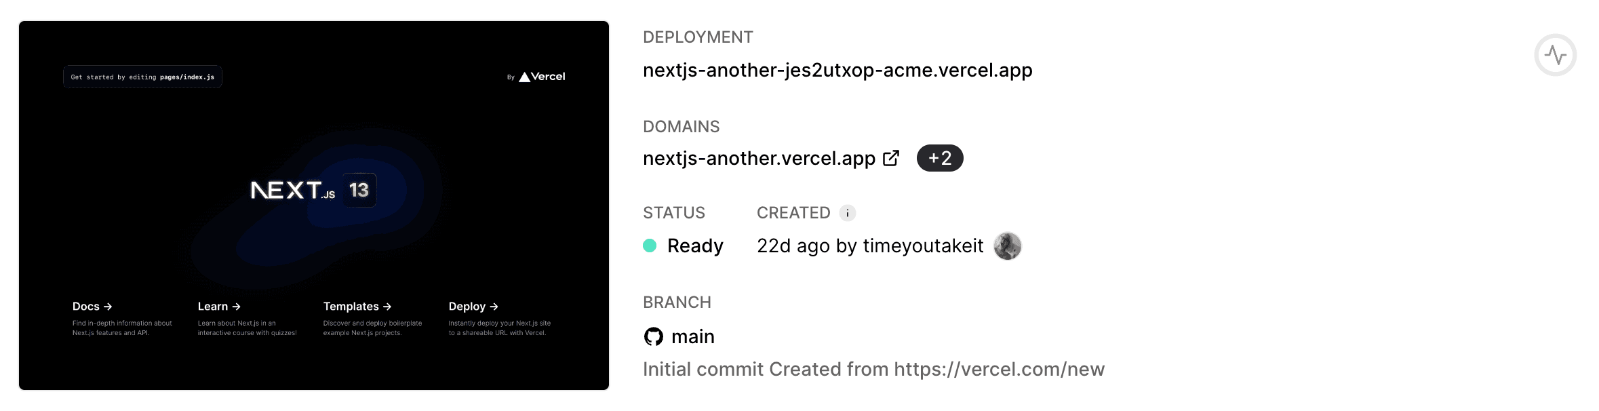This screenshot has width=1599, height=411.
Task: Click the 'Get started by editing' code pill
Action: [x=142, y=77]
